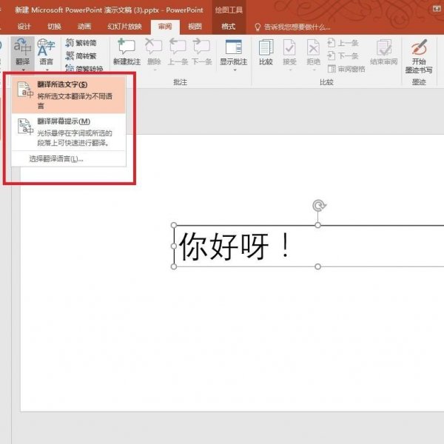Switch to the 视图 ribbon tab
Viewport: 444px width, 444px height.
(x=195, y=26)
